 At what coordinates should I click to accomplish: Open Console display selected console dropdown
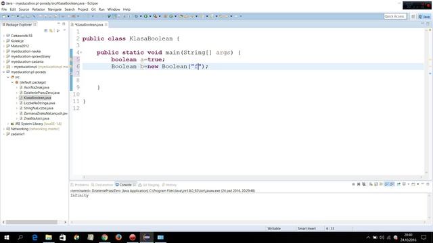pyautogui.click(x=409, y=184)
